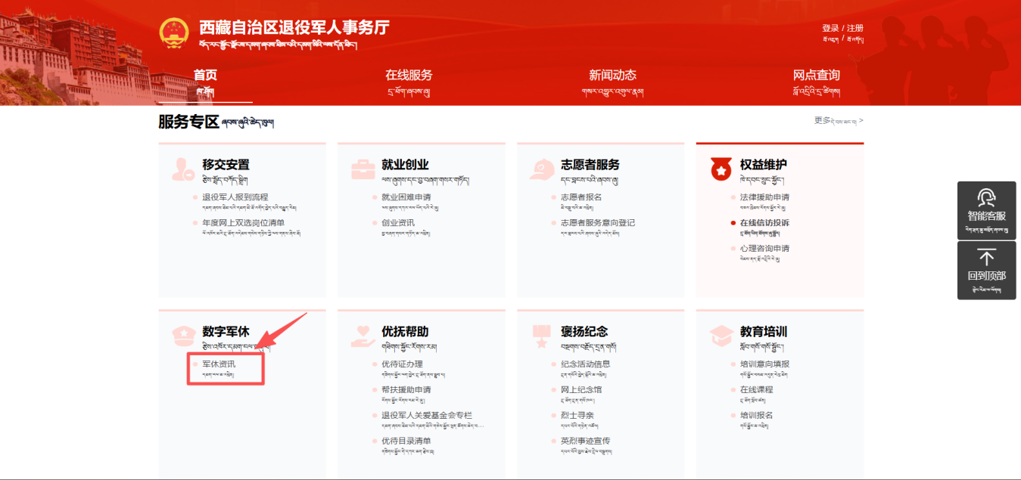Click the 教育培训 graduation cap icon

(x=721, y=336)
